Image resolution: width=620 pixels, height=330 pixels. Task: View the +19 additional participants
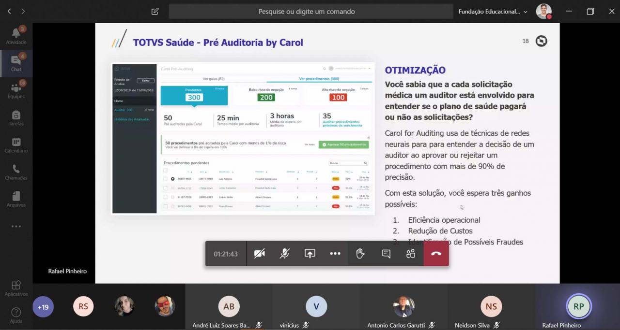coord(43,307)
